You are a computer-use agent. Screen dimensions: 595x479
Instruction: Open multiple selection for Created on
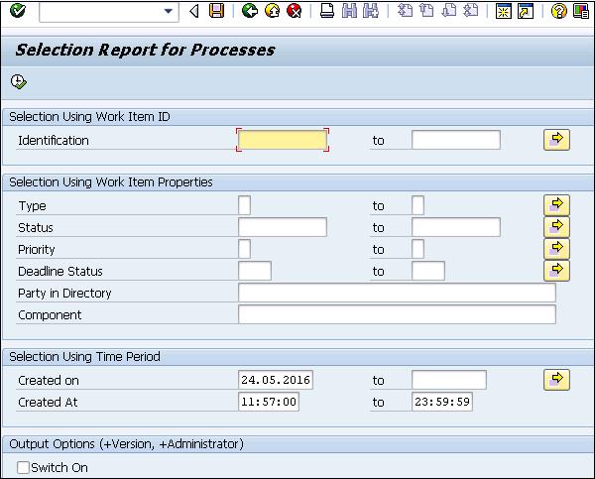(x=556, y=380)
